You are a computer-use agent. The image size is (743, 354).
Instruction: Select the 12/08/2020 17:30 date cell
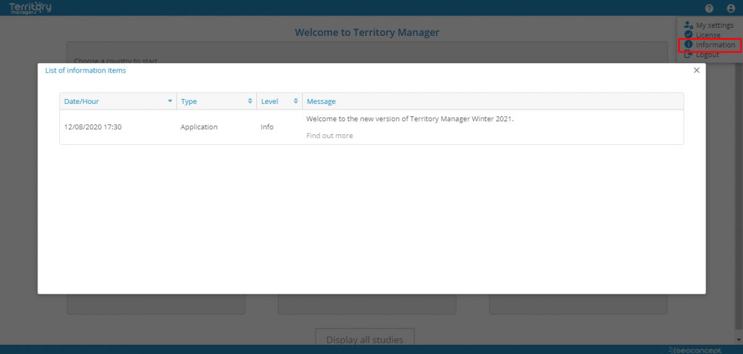[93, 127]
